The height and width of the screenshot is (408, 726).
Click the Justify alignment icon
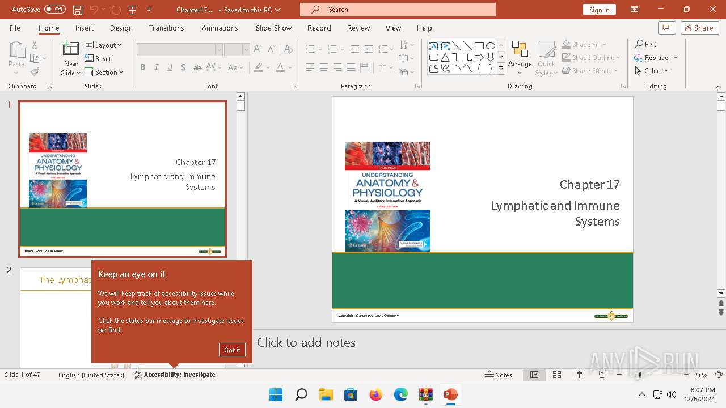(x=351, y=67)
